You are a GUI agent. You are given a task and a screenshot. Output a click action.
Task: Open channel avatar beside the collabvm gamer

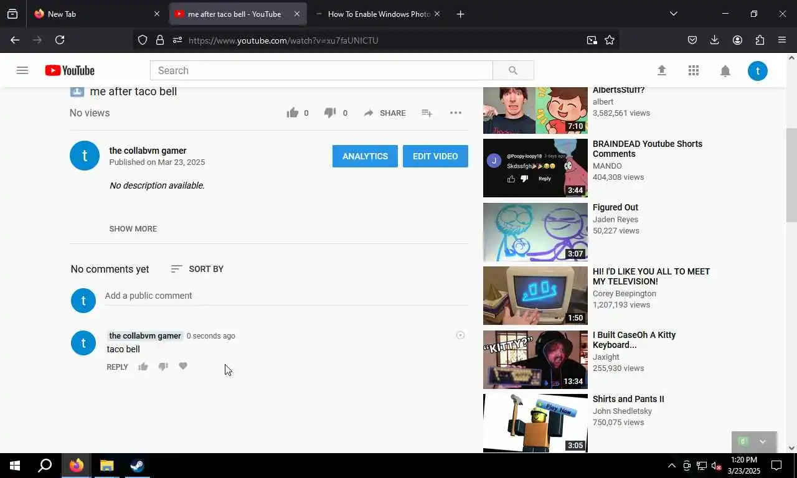pyautogui.click(x=85, y=156)
